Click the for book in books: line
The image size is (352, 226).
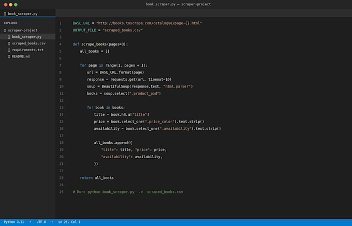click(106, 108)
